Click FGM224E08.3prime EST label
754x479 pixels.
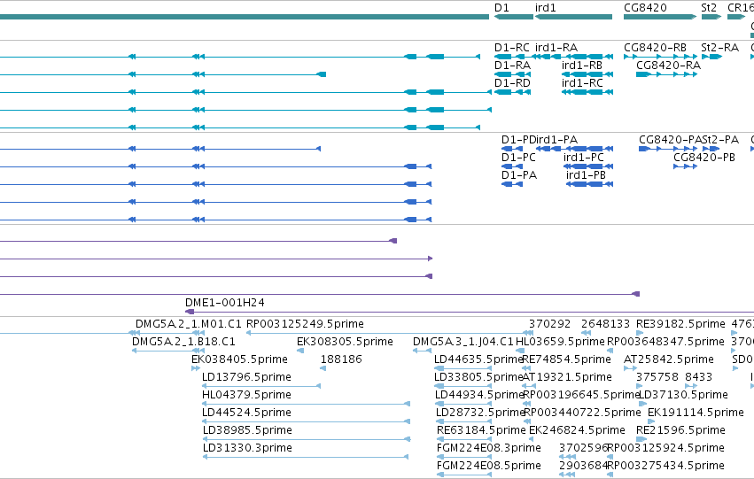coord(488,448)
